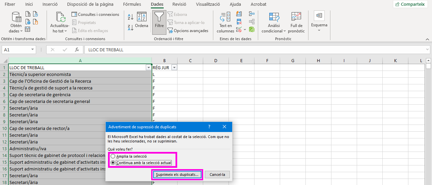The height and width of the screenshot is (185, 432).
Task: Open the Ordena sort dialog
Action: click(x=141, y=20)
